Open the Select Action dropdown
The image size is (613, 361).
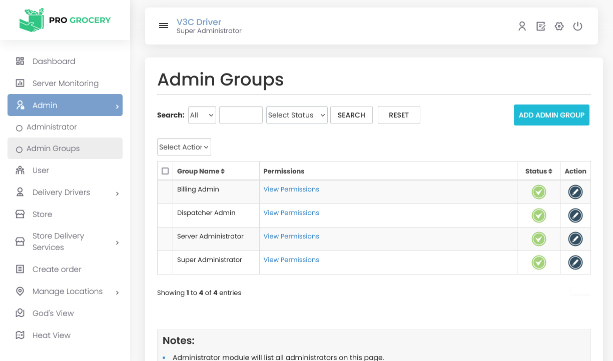click(184, 147)
